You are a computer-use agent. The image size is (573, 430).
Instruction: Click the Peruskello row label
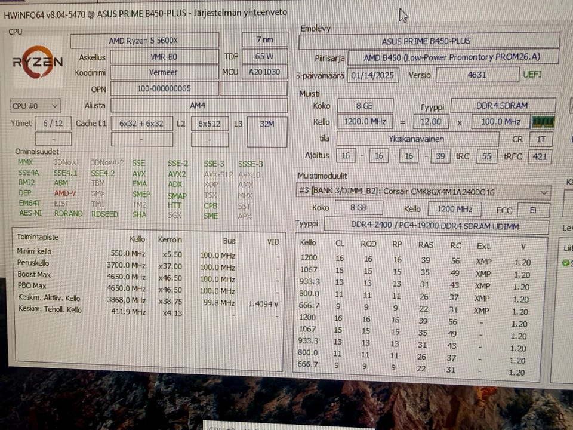[x=33, y=263]
